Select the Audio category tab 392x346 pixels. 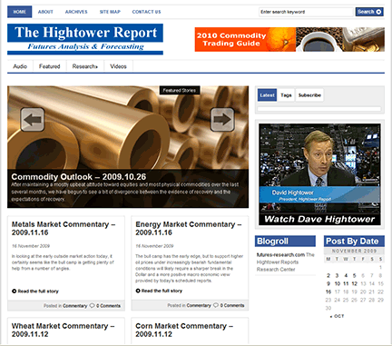pos(20,66)
